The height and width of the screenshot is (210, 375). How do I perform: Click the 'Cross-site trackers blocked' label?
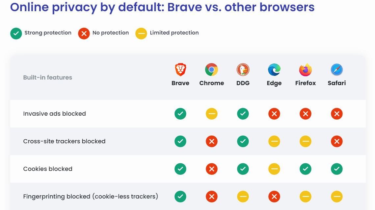tap(64, 141)
